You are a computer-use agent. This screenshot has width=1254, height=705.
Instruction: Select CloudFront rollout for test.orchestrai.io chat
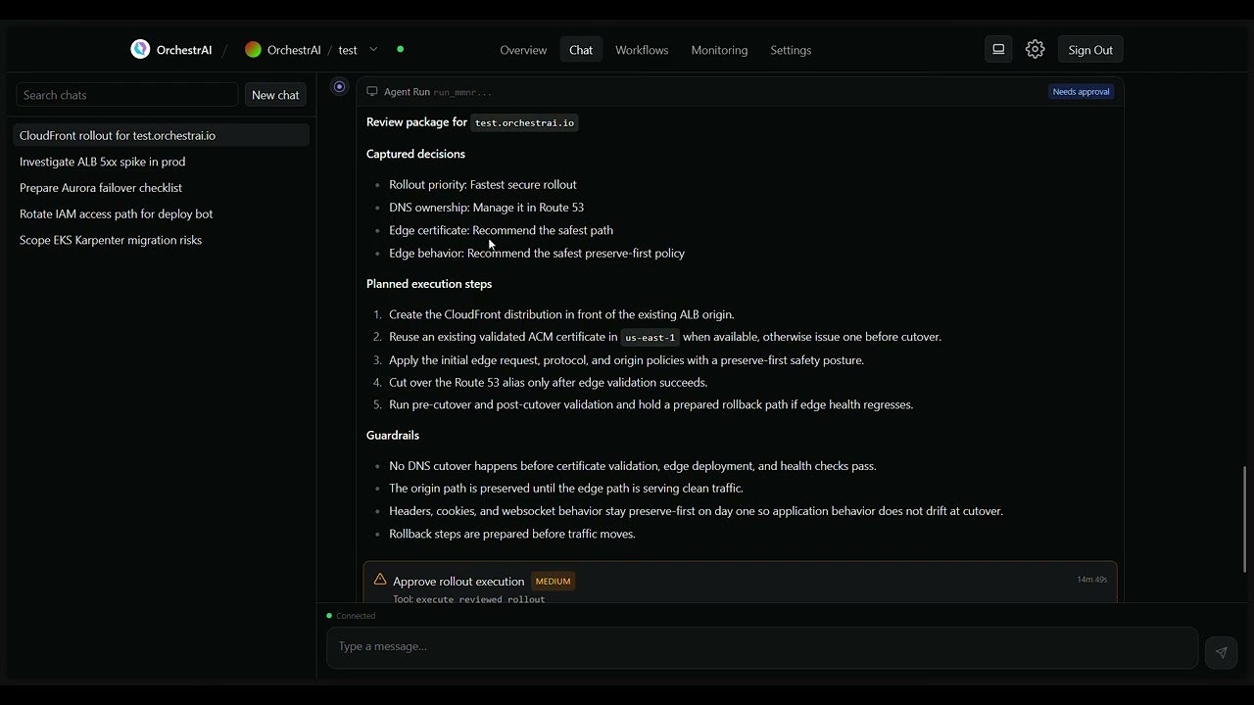(162, 135)
